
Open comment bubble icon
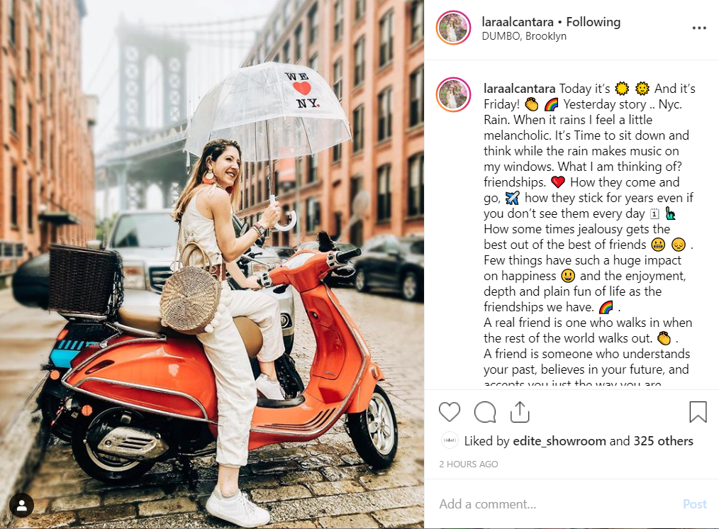(x=485, y=412)
